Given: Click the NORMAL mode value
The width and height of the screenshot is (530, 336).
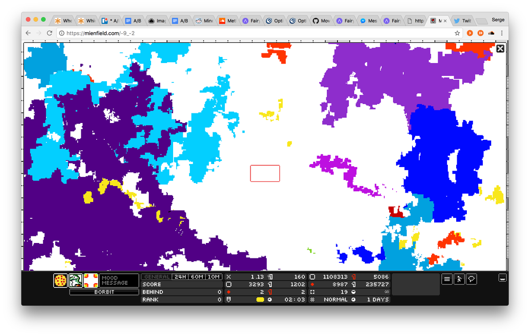Looking at the screenshot, I should click(x=336, y=299).
